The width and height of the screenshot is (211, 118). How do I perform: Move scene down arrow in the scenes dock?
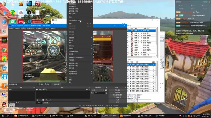[x=19, y=103]
